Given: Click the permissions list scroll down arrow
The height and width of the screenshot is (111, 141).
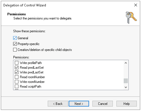Looking at the screenshot, I should click(x=126, y=87).
